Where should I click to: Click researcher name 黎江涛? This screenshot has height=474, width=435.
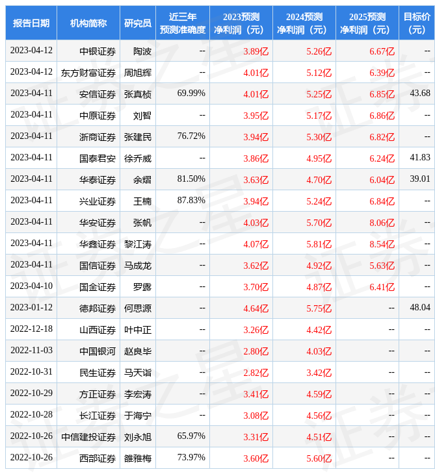(138, 244)
